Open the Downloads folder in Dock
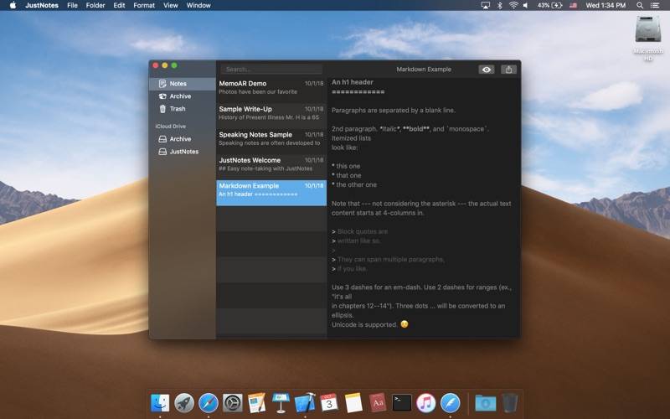670x419 pixels. pos(486,403)
